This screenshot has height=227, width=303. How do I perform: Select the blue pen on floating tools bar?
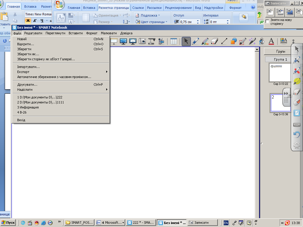(x=296, y=60)
